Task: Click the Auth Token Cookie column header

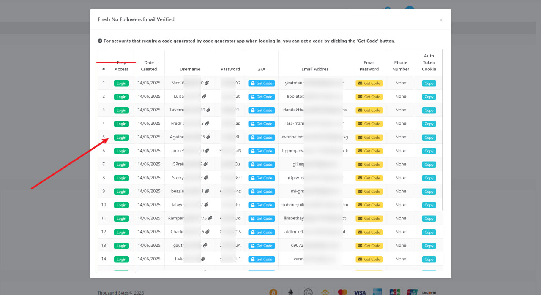Action: pos(429,62)
